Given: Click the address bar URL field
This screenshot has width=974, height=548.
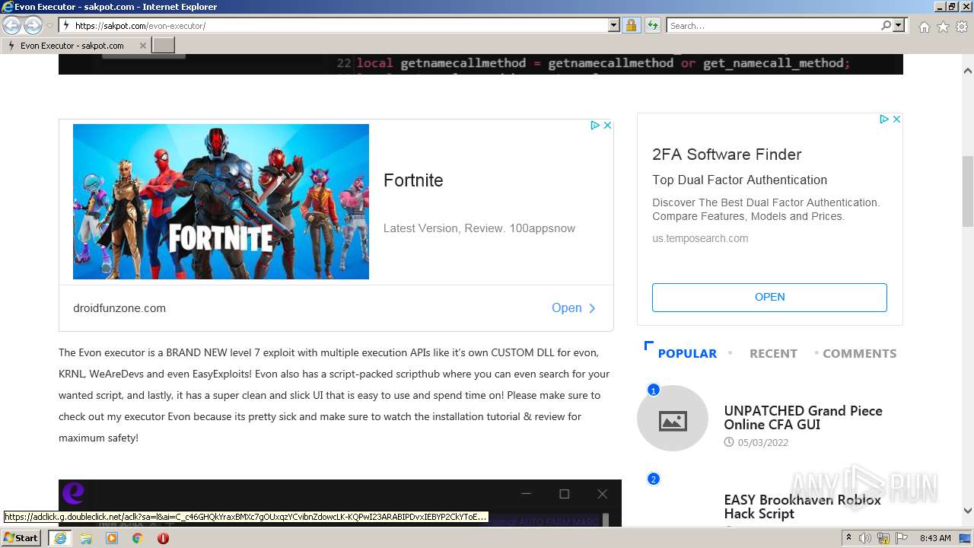Looking at the screenshot, I should (x=340, y=26).
